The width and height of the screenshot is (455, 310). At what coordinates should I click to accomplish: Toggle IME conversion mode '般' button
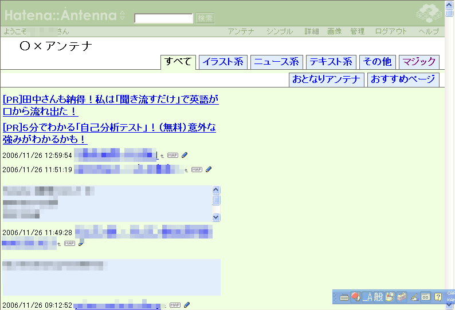pos(378,297)
